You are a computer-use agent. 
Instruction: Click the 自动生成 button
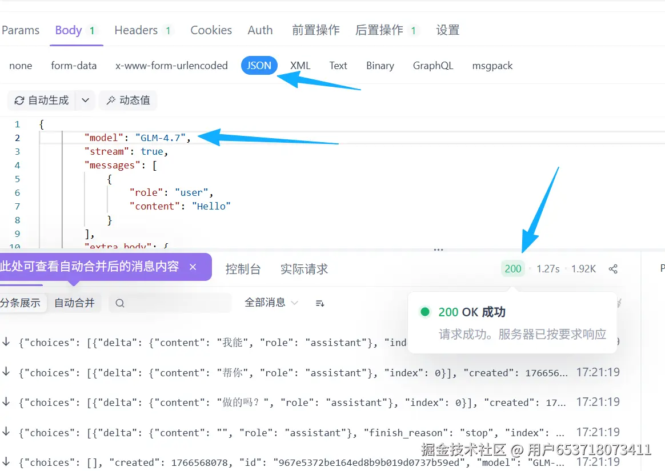(42, 100)
